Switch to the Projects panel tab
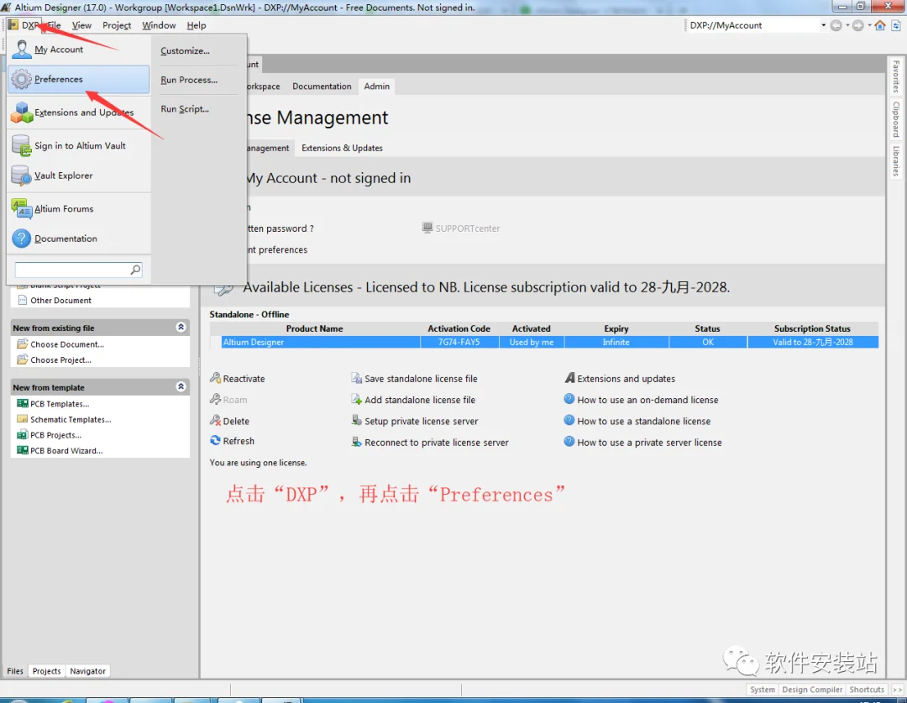Screen dimensions: 907x703 pyautogui.click(x=46, y=671)
